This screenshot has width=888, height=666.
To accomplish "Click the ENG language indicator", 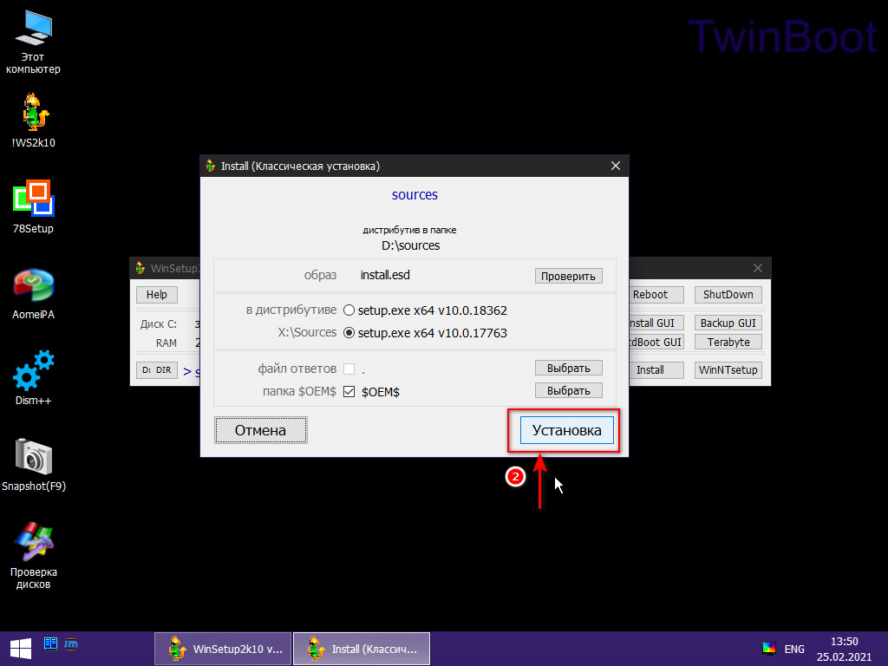I will click(794, 649).
